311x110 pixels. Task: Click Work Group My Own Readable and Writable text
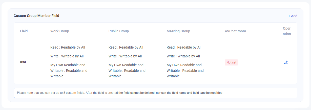[69, 71]
